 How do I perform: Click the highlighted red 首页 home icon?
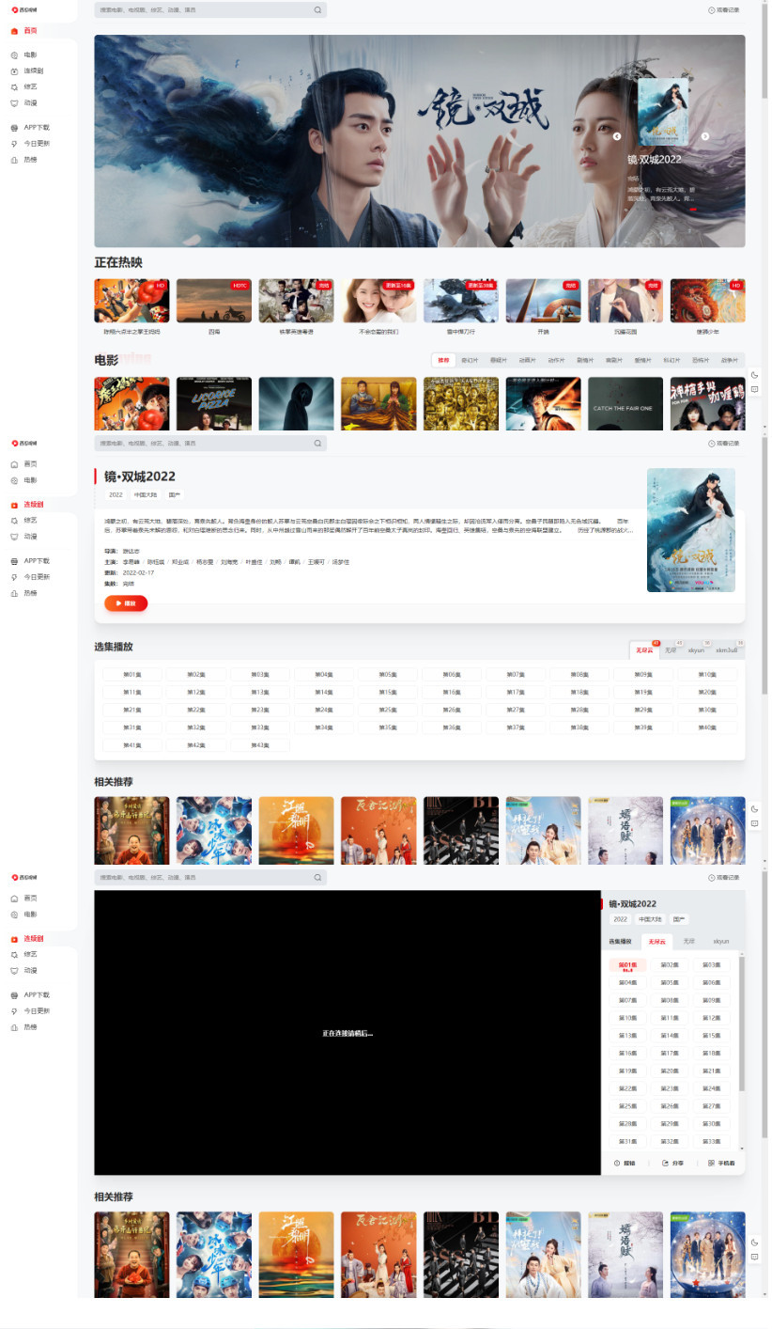(x=14, y=31)
